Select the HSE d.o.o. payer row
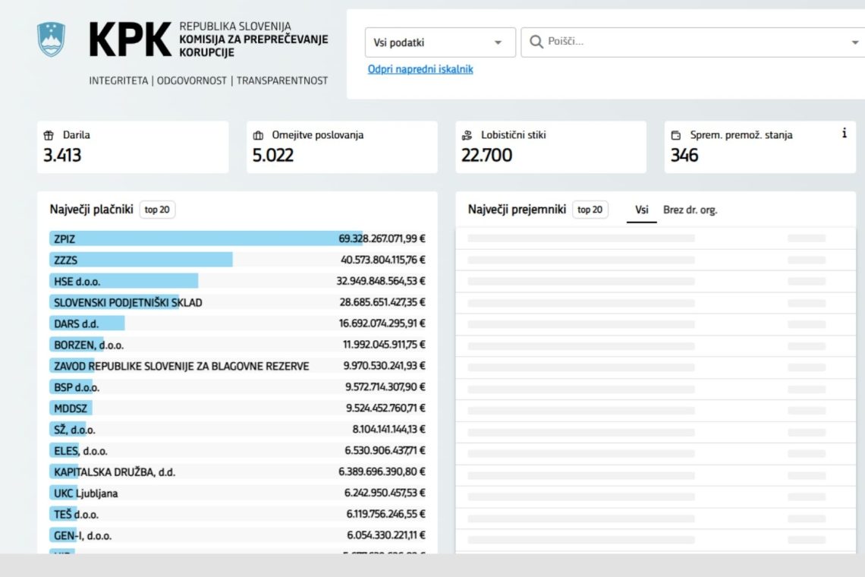The width and height of the screenshot is (865, 577). click(237, 281)
